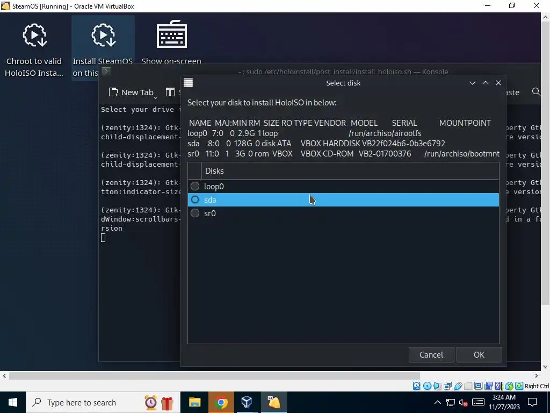The image size is (550, 413).
Task: Click horizontal scrollbar right arrow
Action: pos(537,376)
